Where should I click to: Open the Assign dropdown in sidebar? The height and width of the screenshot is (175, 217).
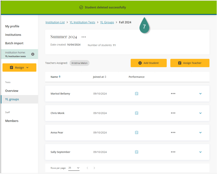[19, 68]
